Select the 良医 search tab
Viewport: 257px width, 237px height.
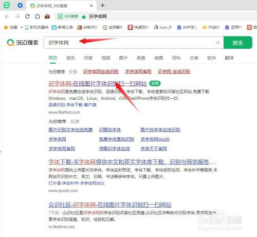(x=141, y=58)
